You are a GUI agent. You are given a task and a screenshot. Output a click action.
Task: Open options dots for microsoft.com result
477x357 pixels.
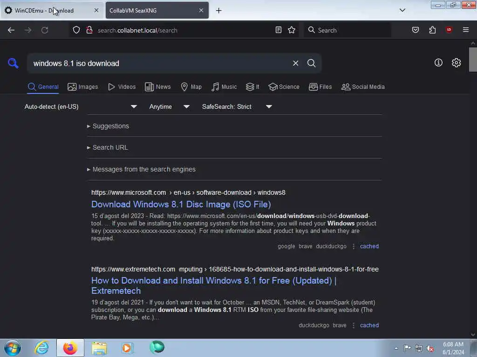coord(353,246)
